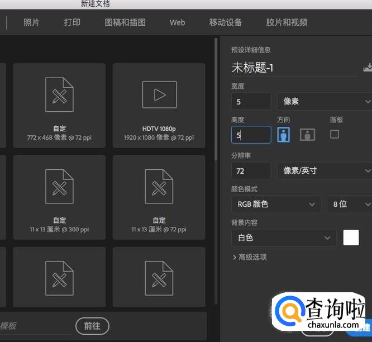This screenshot has width=372, height=342.
Task: Select landscape orientation icon
Action: (307, 135)
